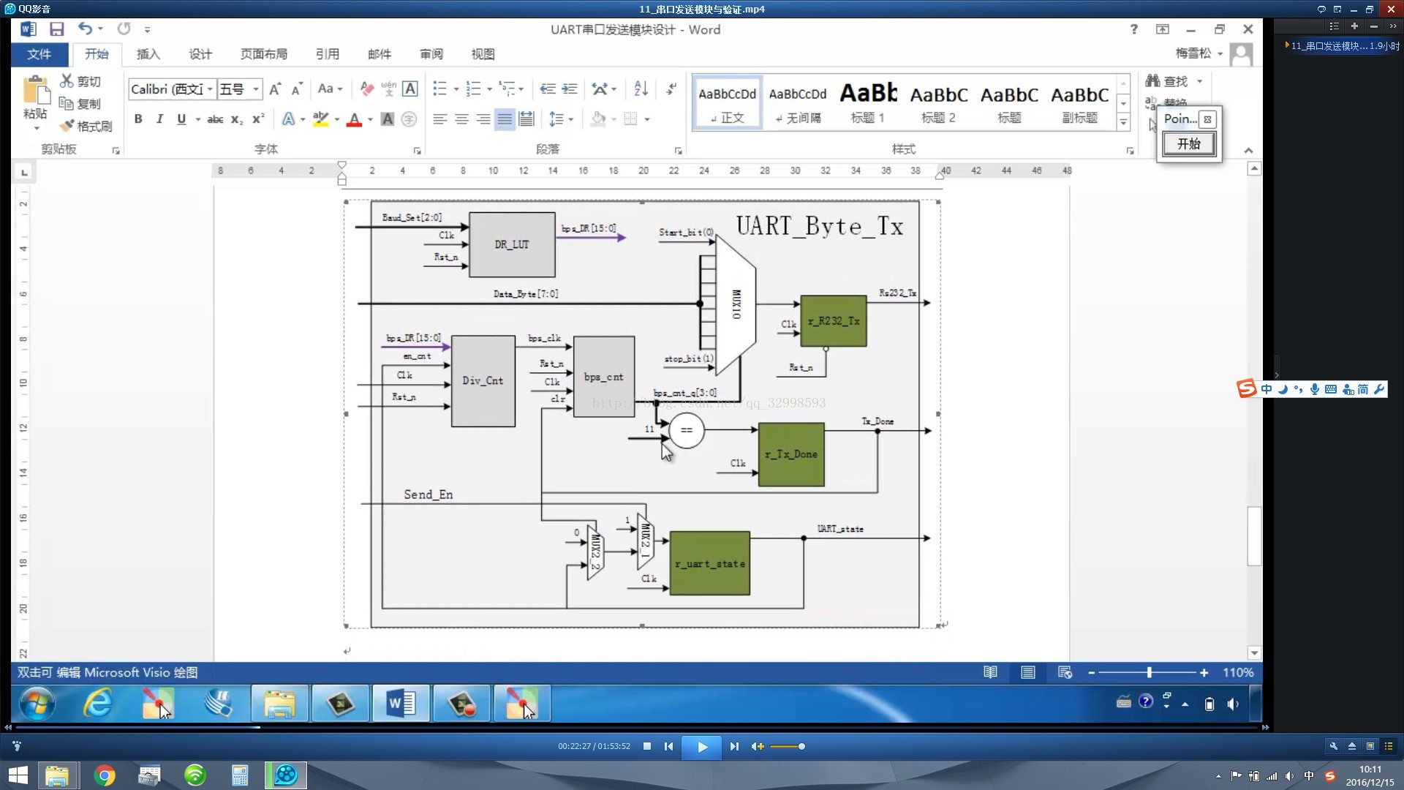Screen dimensions: 1404x790
Task: Switch to Print Layout view in status bar
Action: point(1027,672)
